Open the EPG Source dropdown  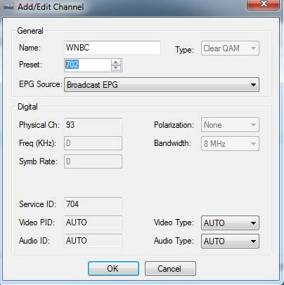(x=162, y=85)
